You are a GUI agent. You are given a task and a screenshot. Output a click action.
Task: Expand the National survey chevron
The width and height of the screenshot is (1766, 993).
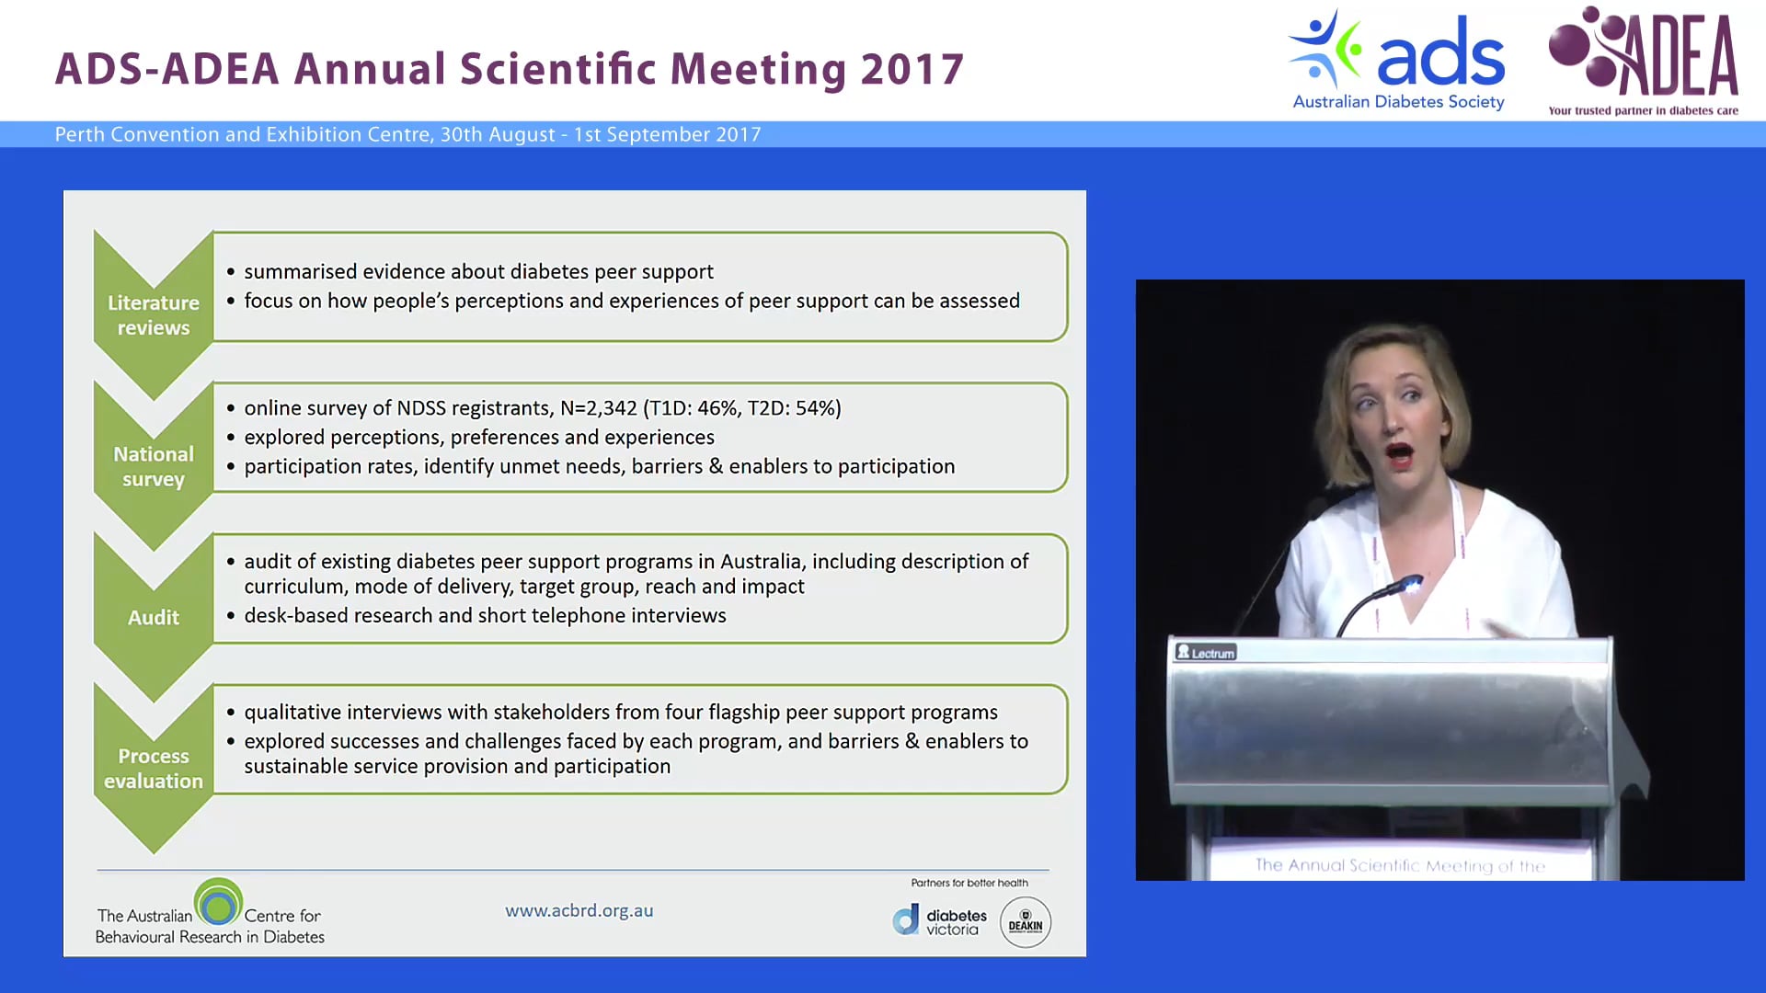[x=153, y=464]
